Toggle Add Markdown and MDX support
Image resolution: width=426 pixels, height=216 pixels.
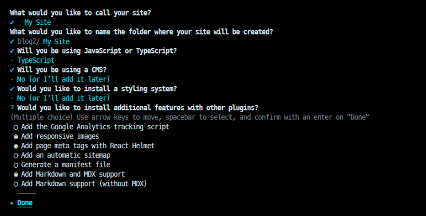(x=69, y=174)
